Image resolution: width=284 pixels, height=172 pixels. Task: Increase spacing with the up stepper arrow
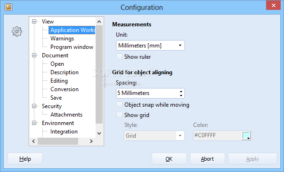click(x=181, y=92)
